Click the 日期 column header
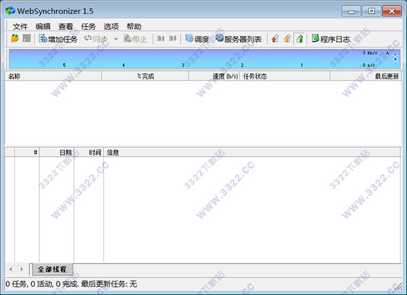This screenshot has height=295, width=407. click(x=56, y=153)
